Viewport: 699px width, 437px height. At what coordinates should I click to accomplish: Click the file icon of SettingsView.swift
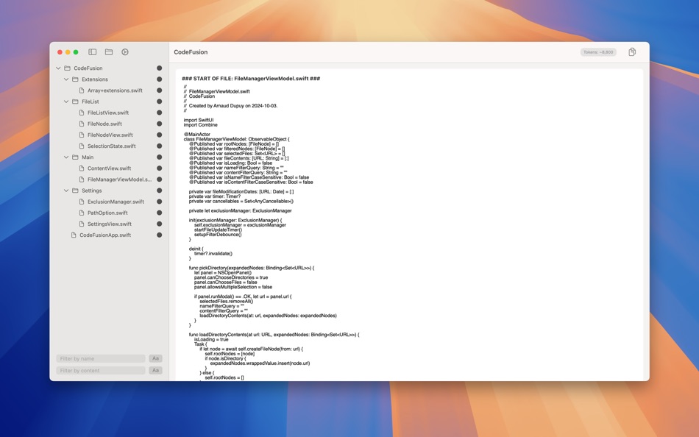click(82, 224)
